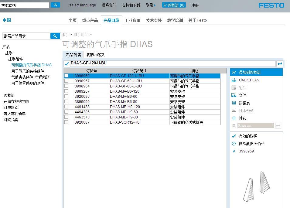Tick the checkbox for order number 3998964
290x208 pixels.
(66, 86)
